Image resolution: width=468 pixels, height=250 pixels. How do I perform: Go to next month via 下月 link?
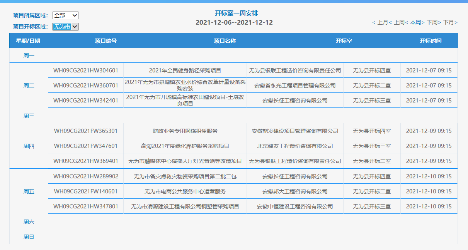448,23
